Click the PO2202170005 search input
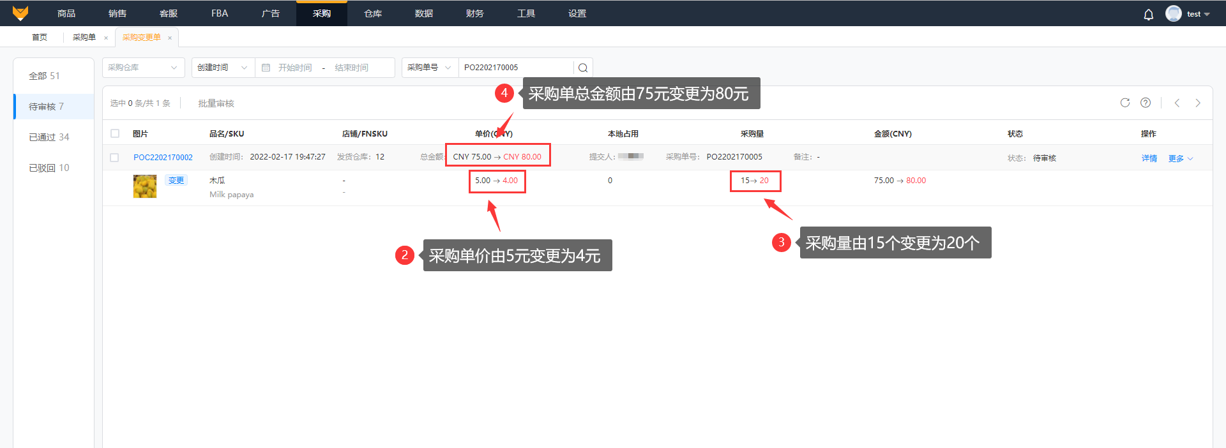Viewport: 1226px width, 448px height. coord(516,68)
